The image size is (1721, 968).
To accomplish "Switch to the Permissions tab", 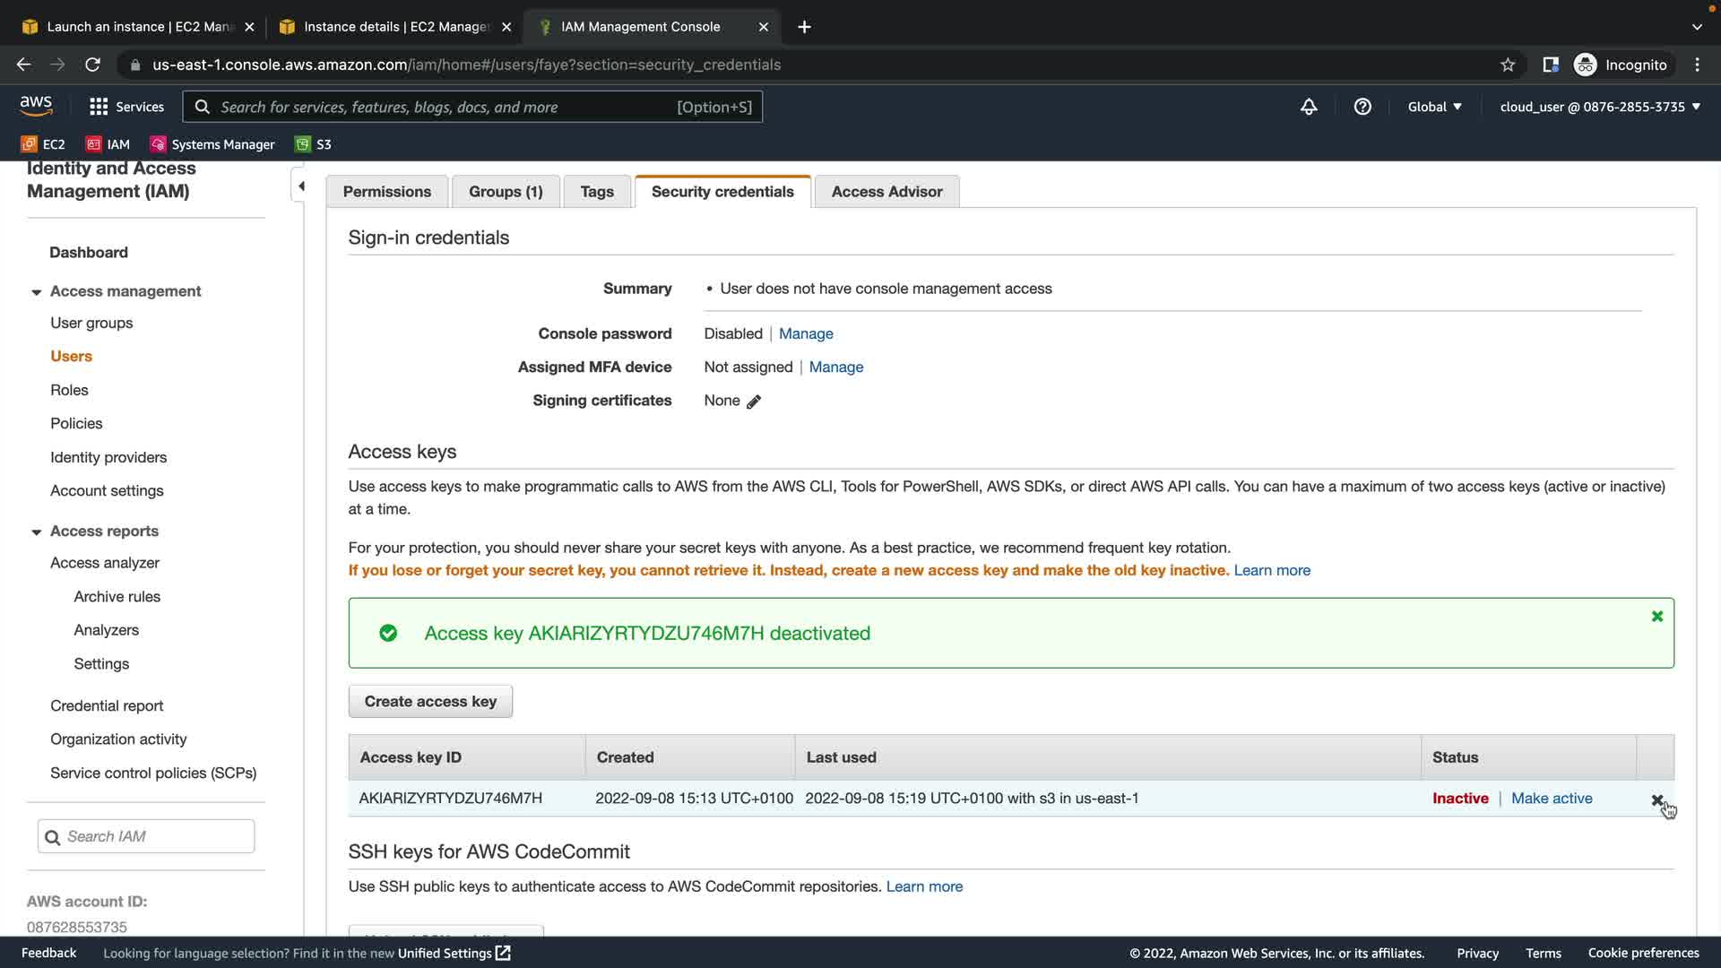I will click(x=386, y=192).
